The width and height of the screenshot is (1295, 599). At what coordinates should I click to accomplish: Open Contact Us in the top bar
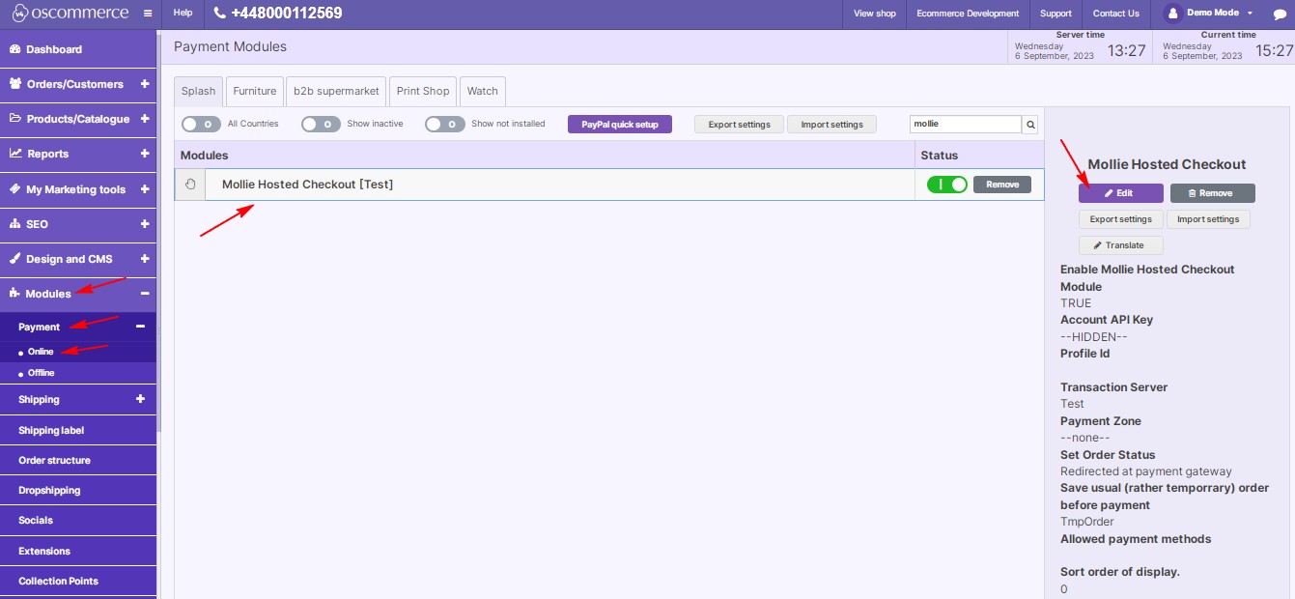[1115, 14]
